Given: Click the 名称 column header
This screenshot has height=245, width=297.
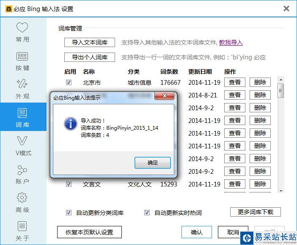Looking at the screenshot, I should pos(89,72).
